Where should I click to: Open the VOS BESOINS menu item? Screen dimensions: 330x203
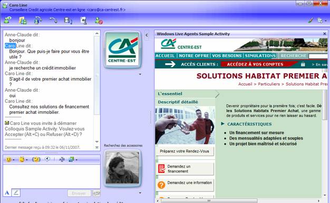(x=227, y=55)
